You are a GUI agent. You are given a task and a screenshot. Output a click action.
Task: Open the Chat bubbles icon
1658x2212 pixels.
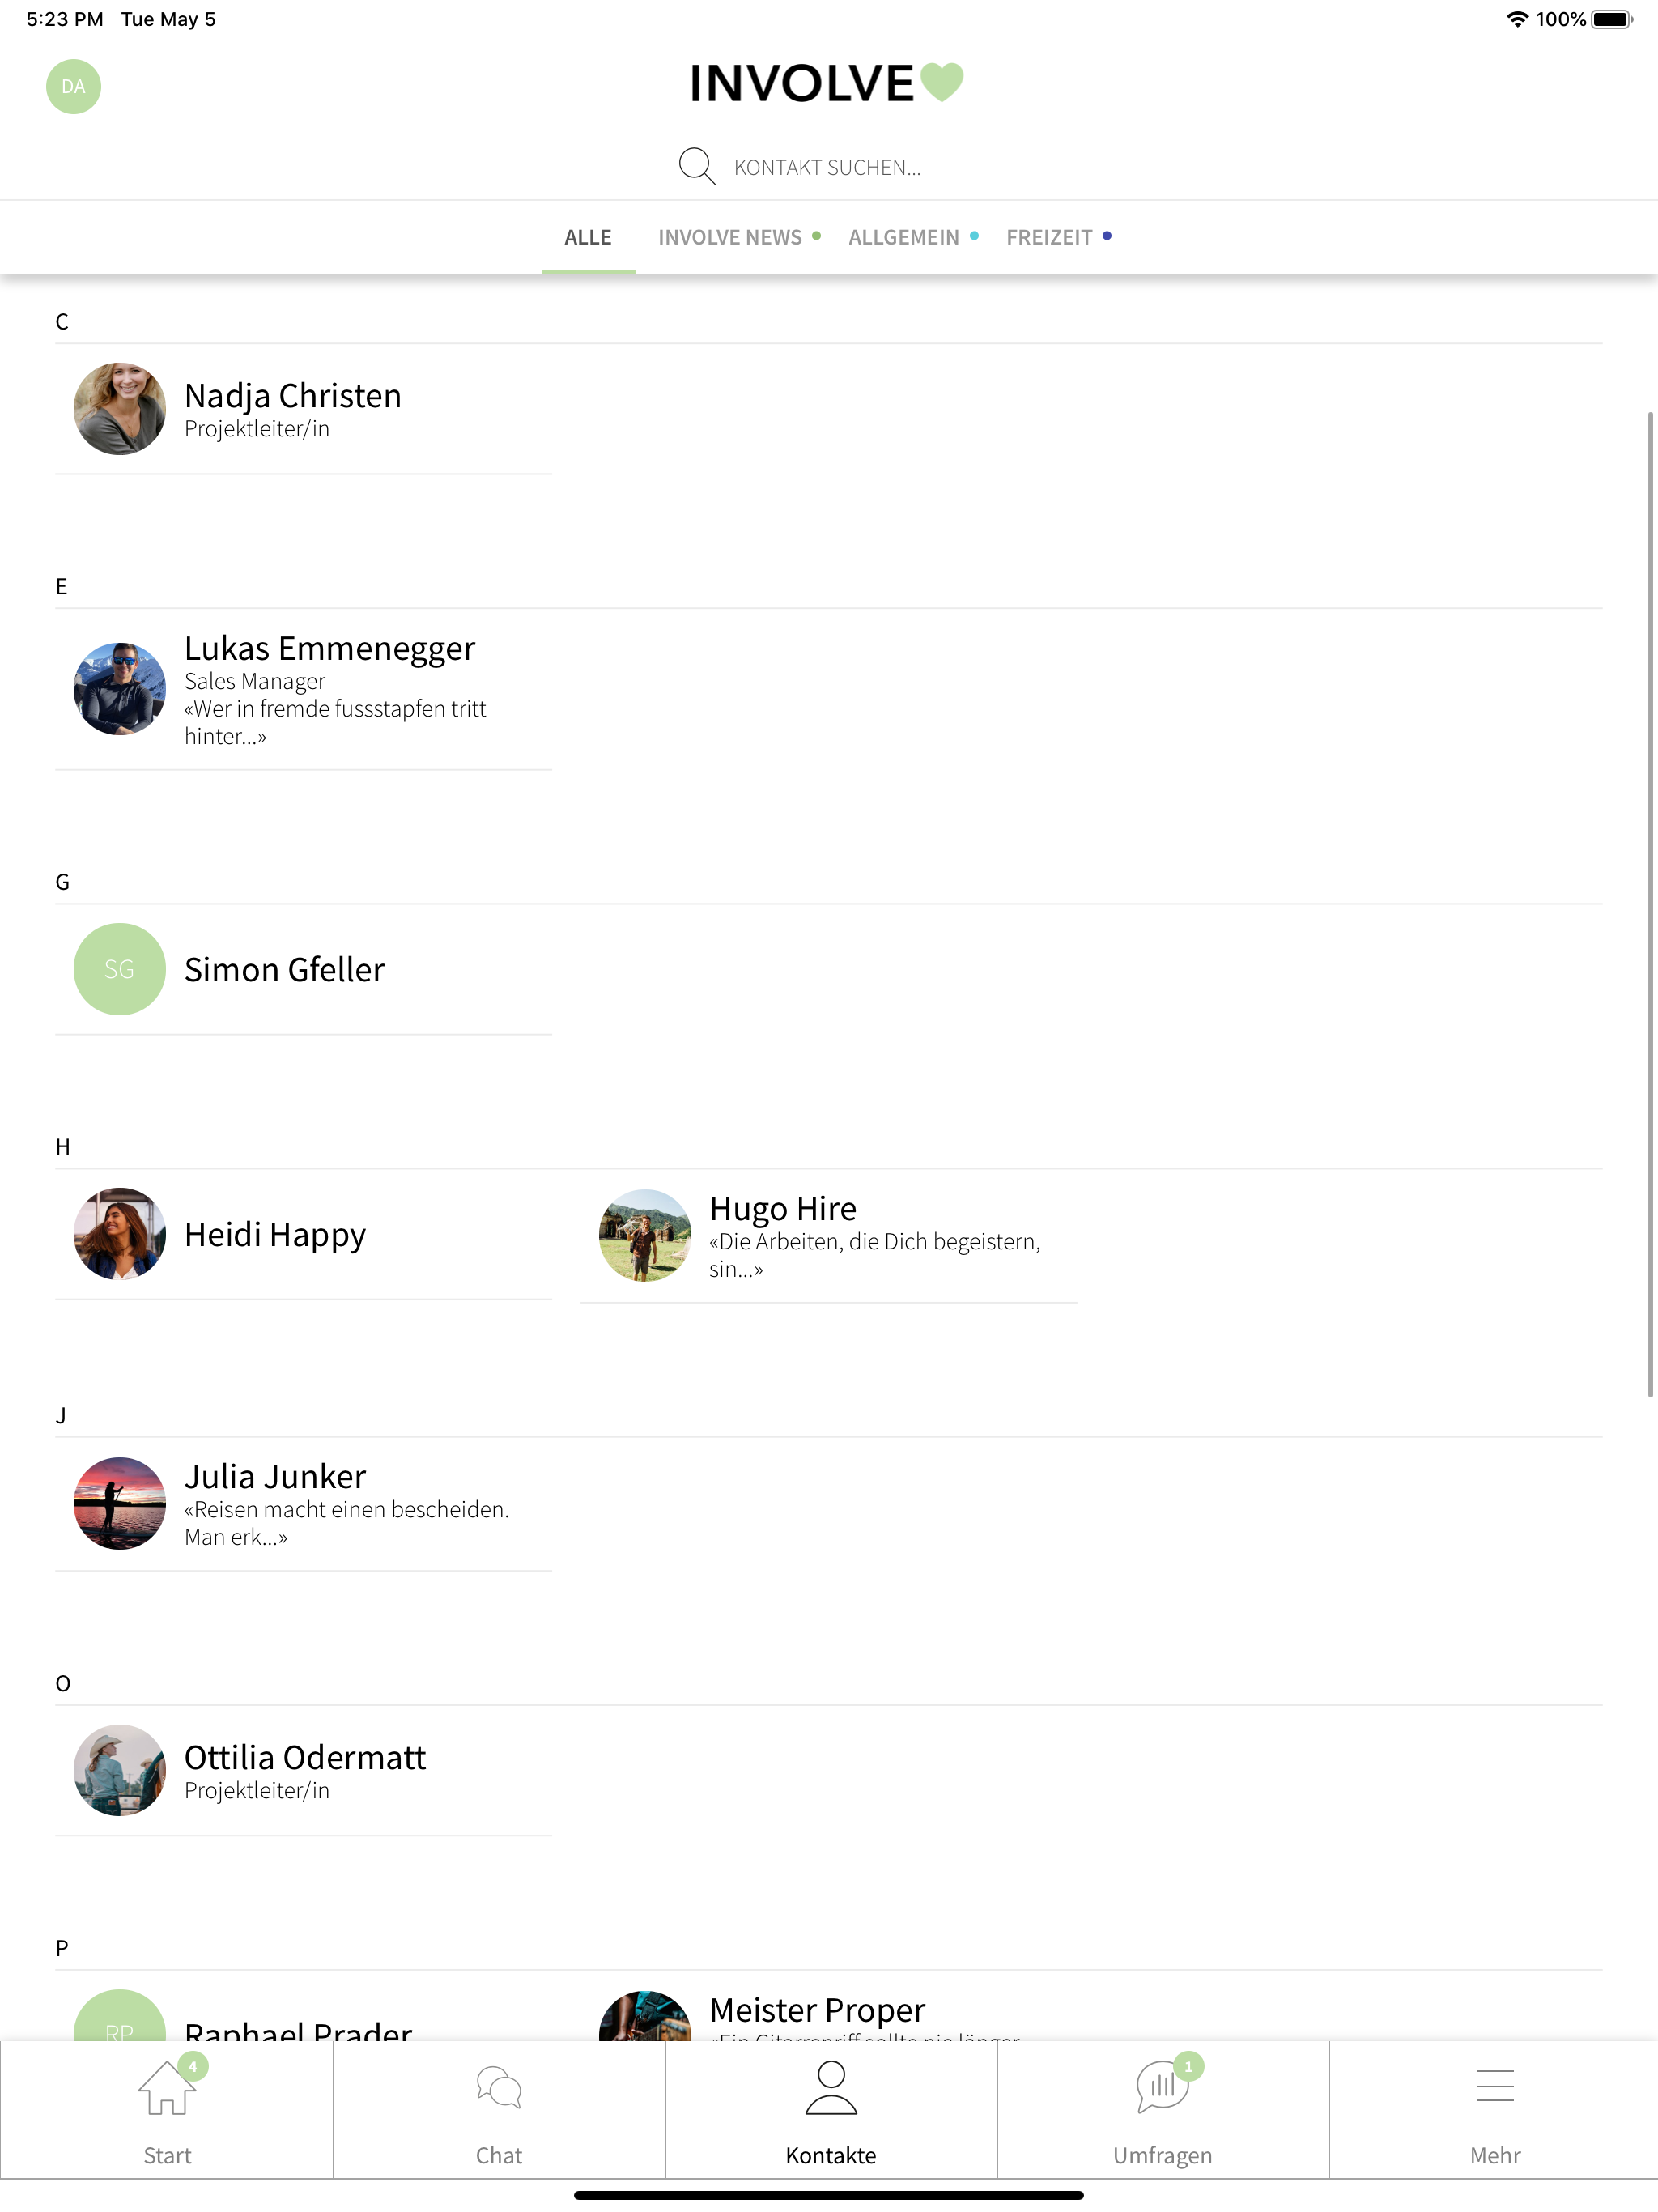(498, 2090)
